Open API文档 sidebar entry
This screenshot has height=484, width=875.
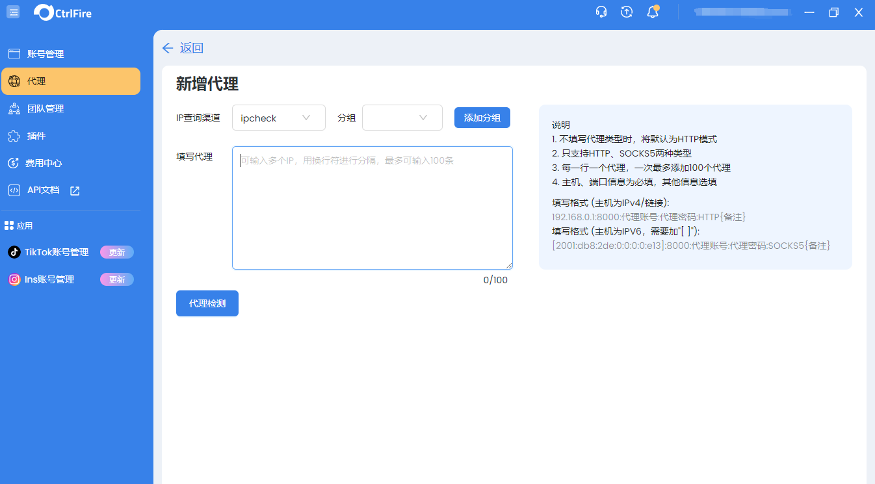click(x=43, y=190)
